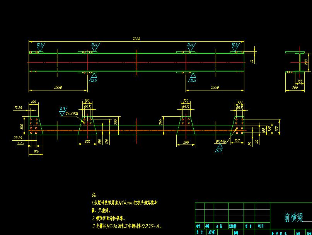Click the right 2550 dimension under the top view
Image resolution: width=312 pixels, height=235 pixels.
pos(215,87)
